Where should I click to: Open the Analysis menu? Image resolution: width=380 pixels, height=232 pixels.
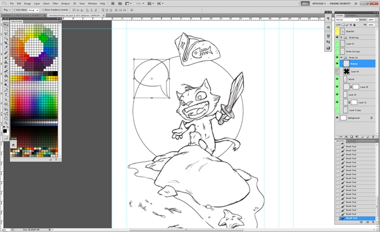(x=65, y=4)
